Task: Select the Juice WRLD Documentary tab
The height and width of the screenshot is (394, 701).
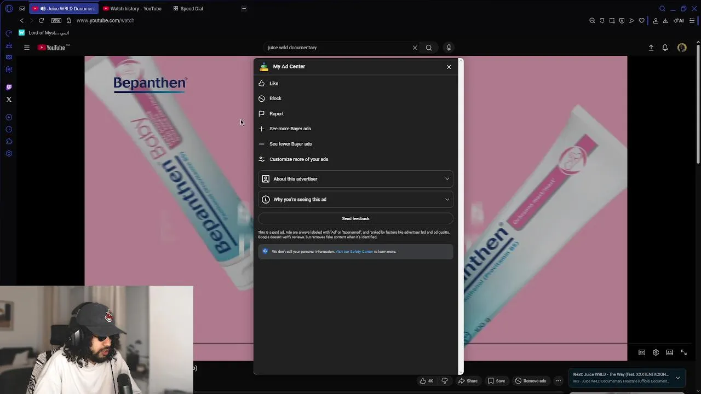Action: (x=63, y=9)
